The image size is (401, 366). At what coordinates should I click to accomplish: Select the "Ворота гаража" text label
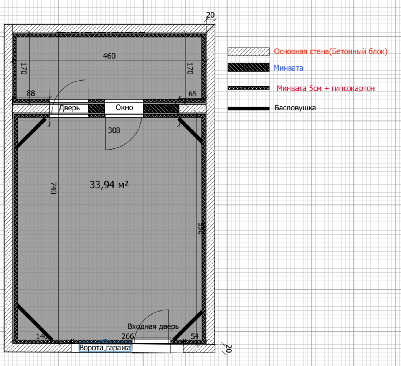tap(105, 348)
